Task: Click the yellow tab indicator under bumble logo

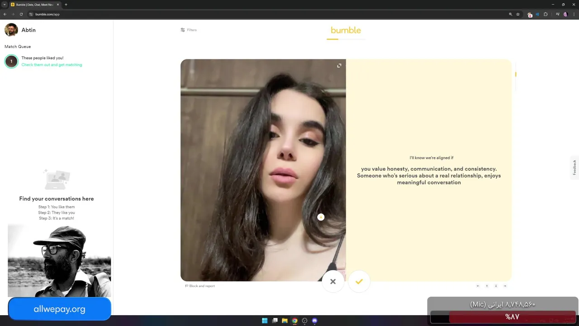Action: pos(332,39)
